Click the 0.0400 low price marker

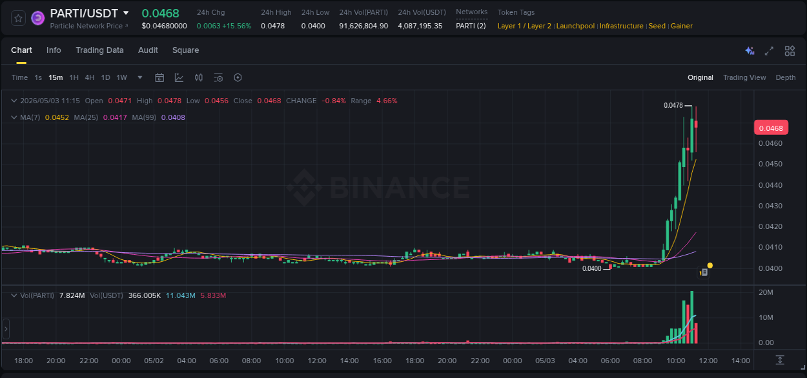tap(592, 268)
